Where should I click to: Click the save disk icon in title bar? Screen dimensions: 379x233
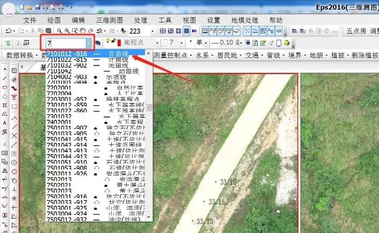point(38,8)
